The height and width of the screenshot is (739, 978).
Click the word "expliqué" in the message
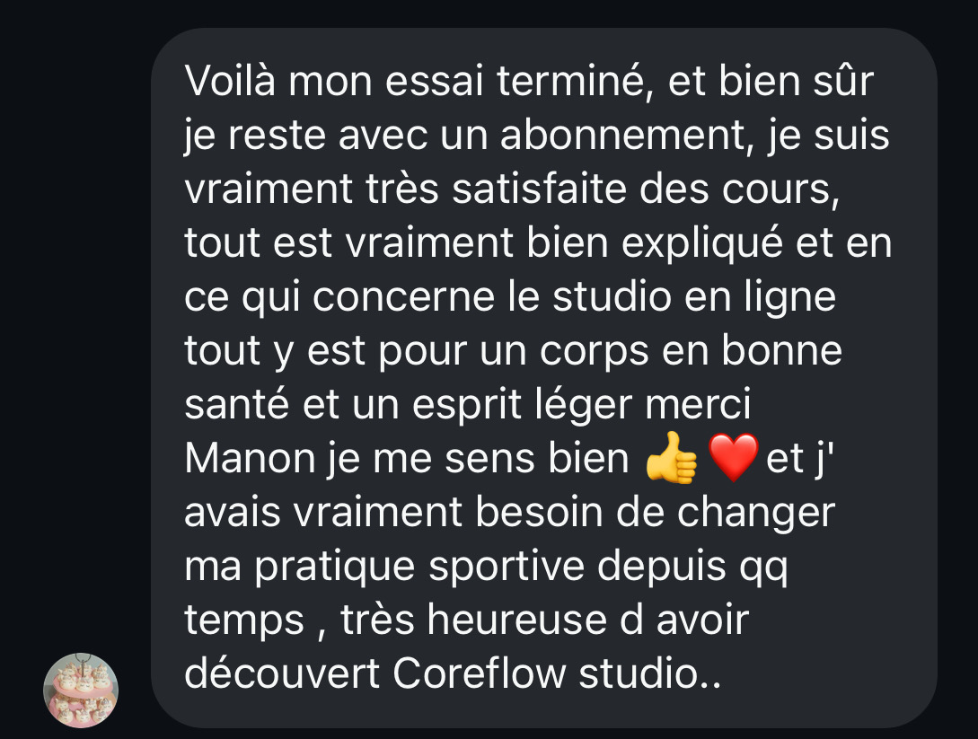coord(701,242)
